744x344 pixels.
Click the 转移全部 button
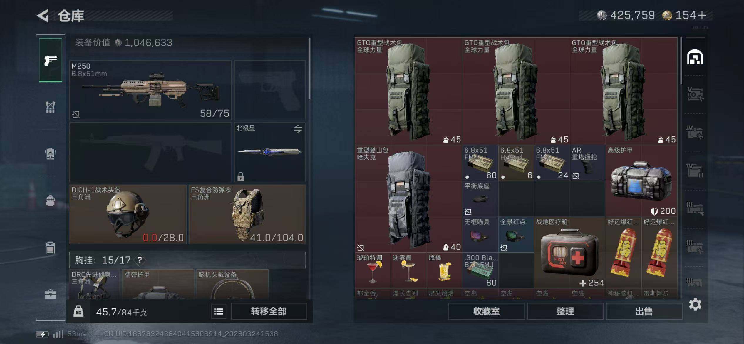point(269,311)
